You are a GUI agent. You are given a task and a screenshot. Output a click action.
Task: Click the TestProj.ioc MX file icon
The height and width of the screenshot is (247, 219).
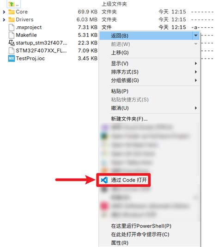[12, 59]
